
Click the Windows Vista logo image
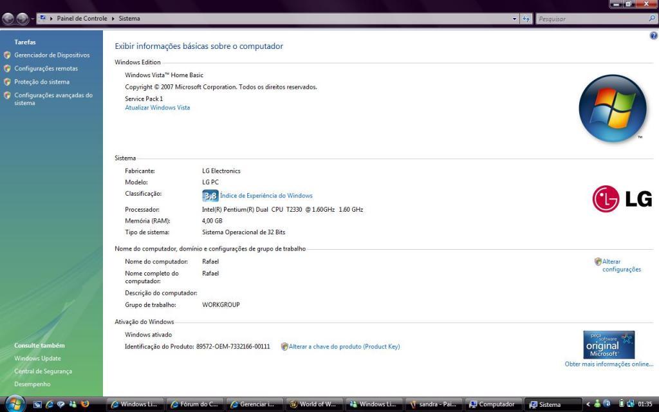[613, 108]
